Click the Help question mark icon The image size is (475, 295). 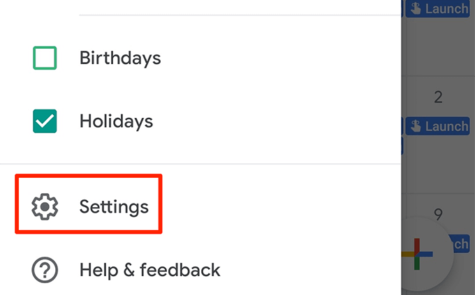45,269
